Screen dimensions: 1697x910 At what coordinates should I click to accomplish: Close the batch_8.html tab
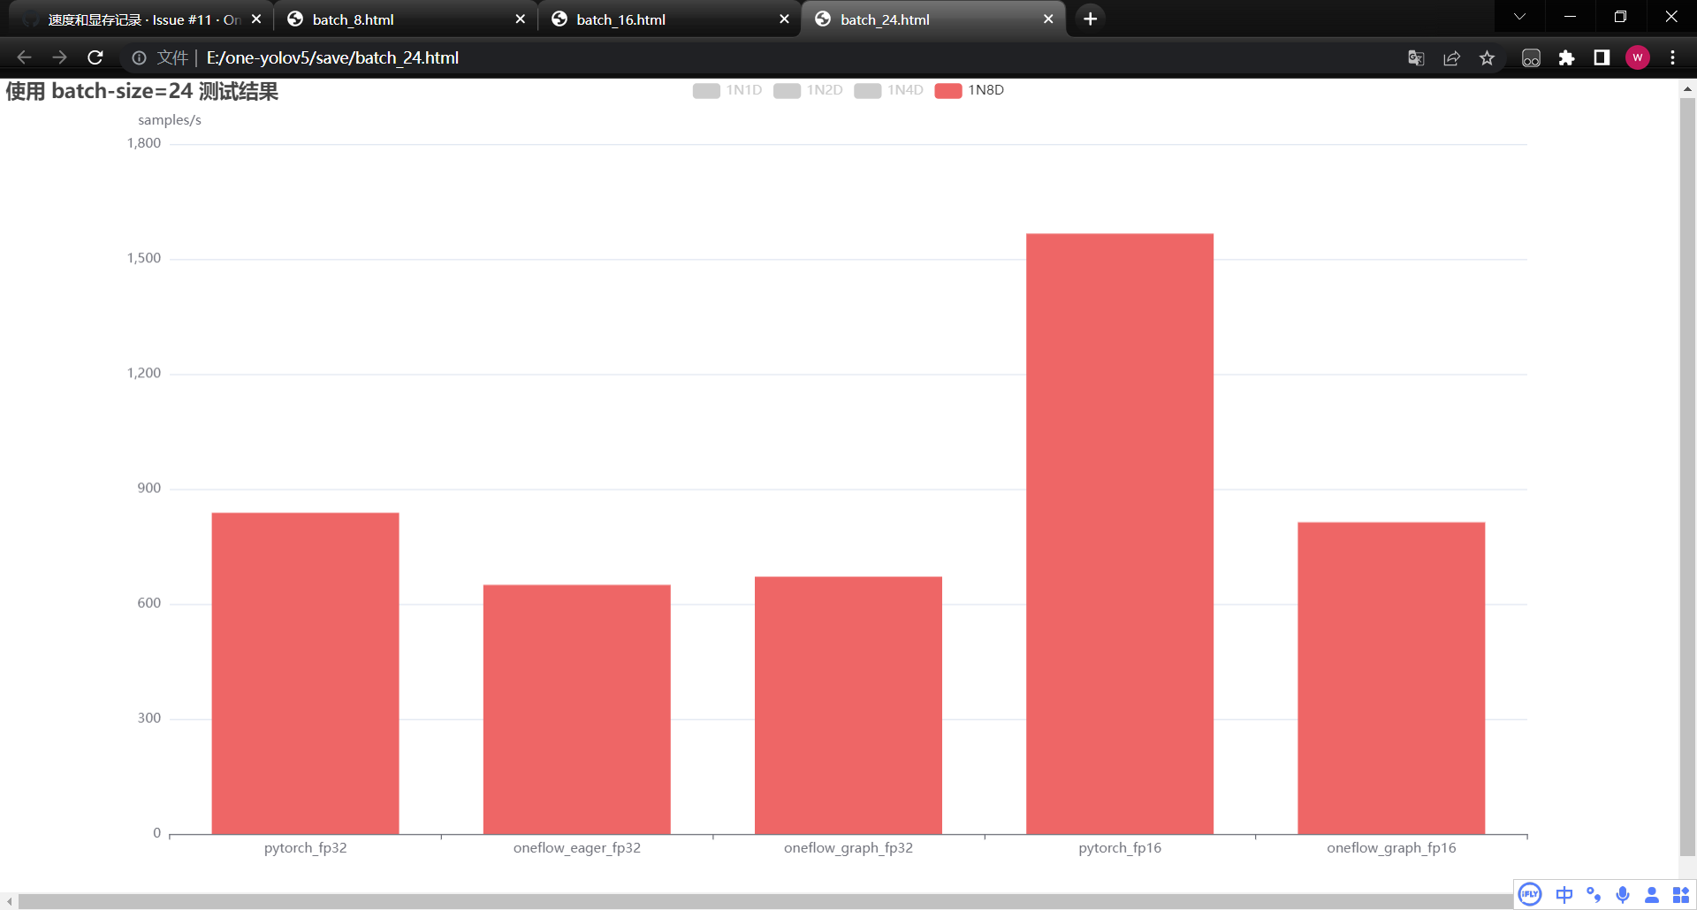(520, 19)
